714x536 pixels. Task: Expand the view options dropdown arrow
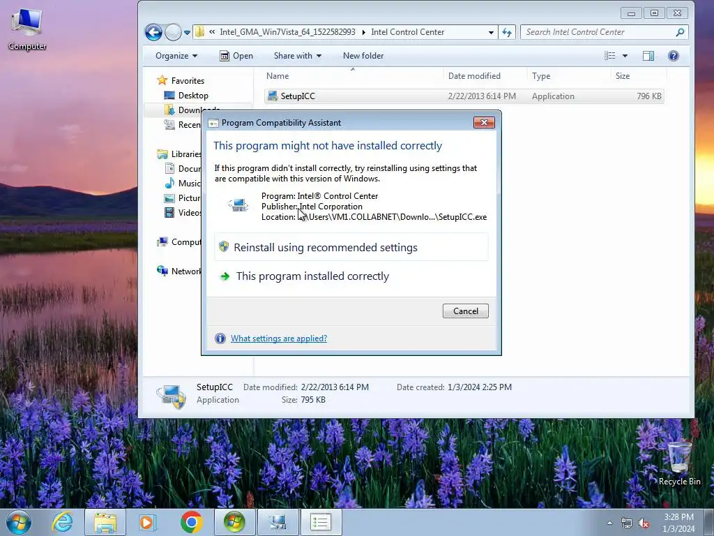(x=625, y=56)
